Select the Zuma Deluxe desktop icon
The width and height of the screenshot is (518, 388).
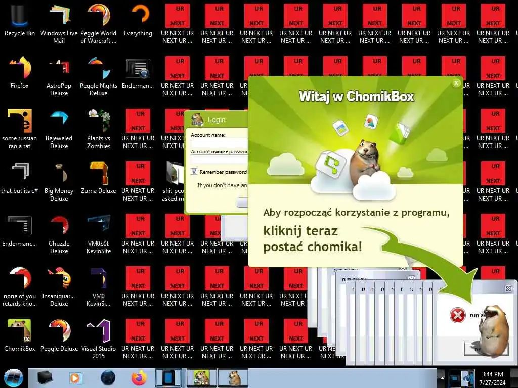99,178
